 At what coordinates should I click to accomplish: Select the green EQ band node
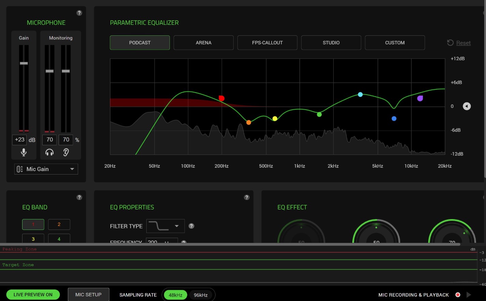pos(319,115)
